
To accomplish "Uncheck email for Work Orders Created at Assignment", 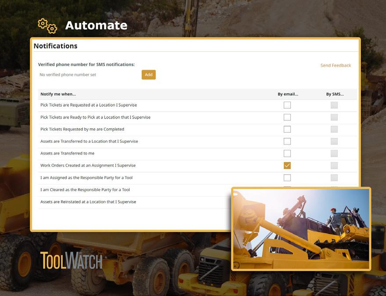I will (287, 166).
